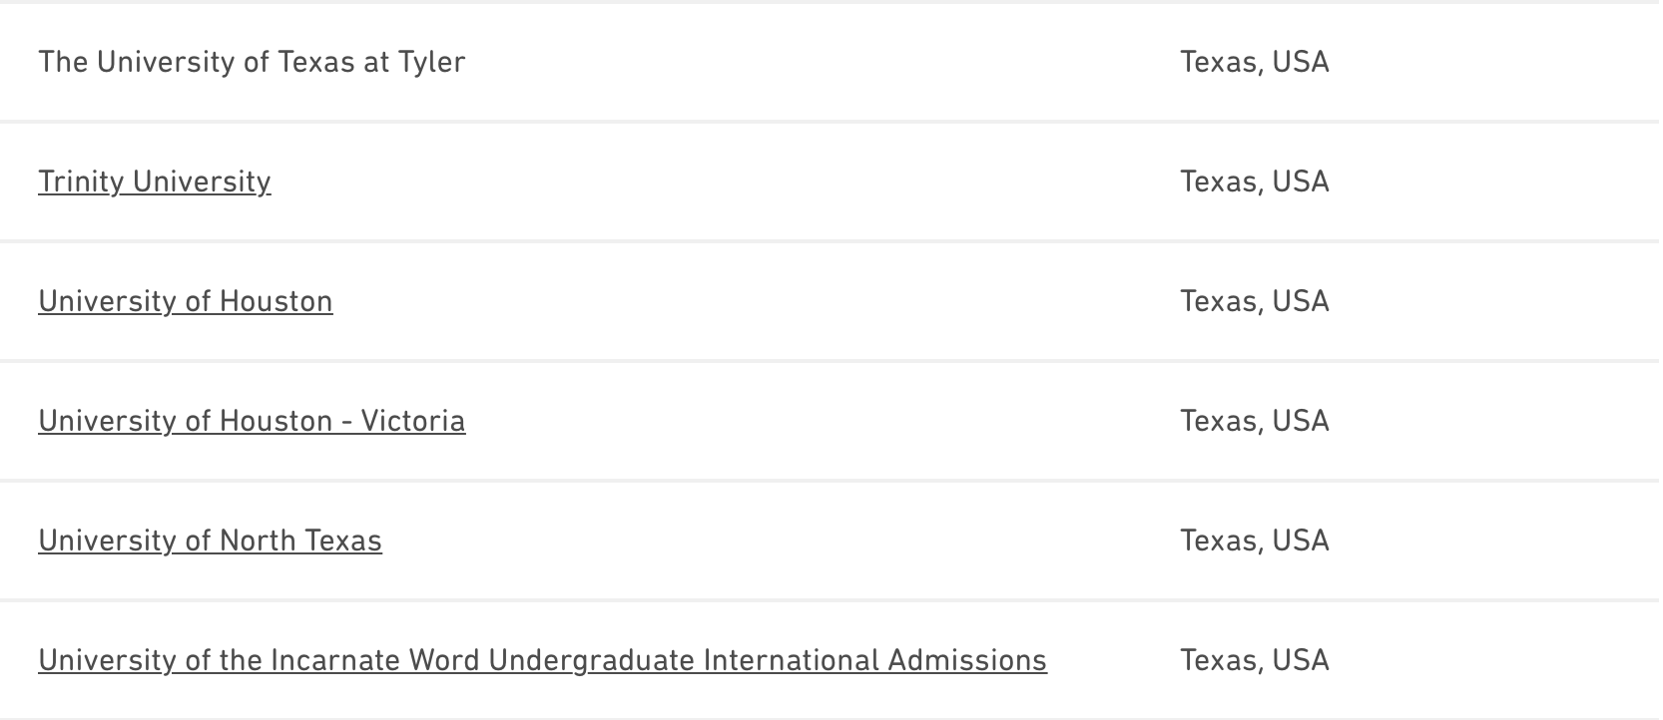Viewport: 1663px width, 720px height.
Task: Visit the University of North Texas link
Action: [210, 540]
